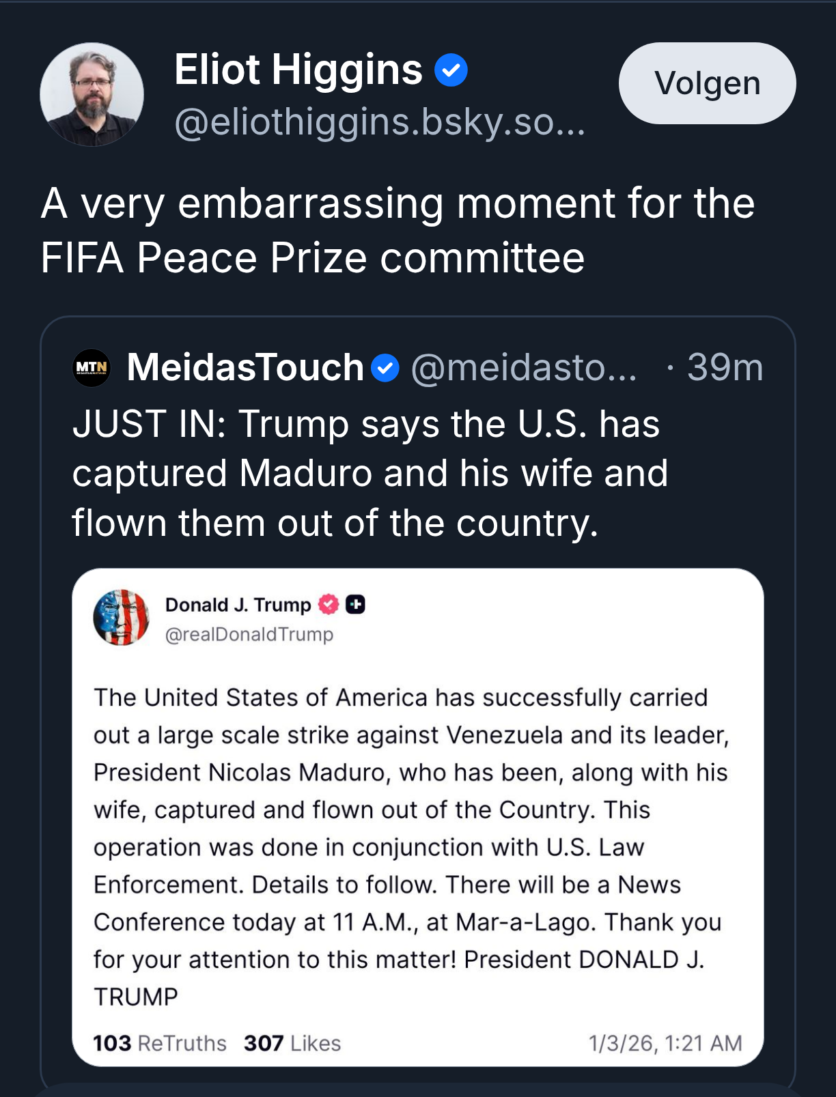This screenshot has width=836, height=1097.
Task: Open the @eliothiggins.bsky.so... handle
Action: tap(380, 122)
